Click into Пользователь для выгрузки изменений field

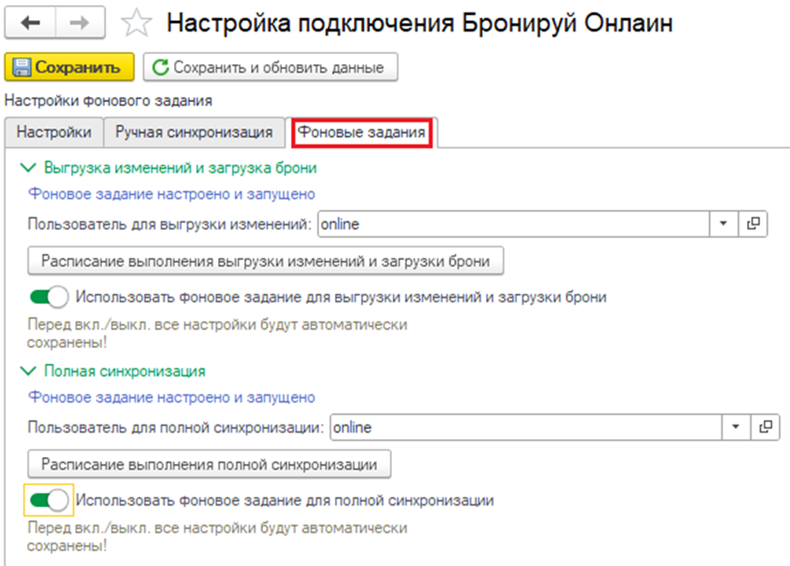[x=513, y=224]
